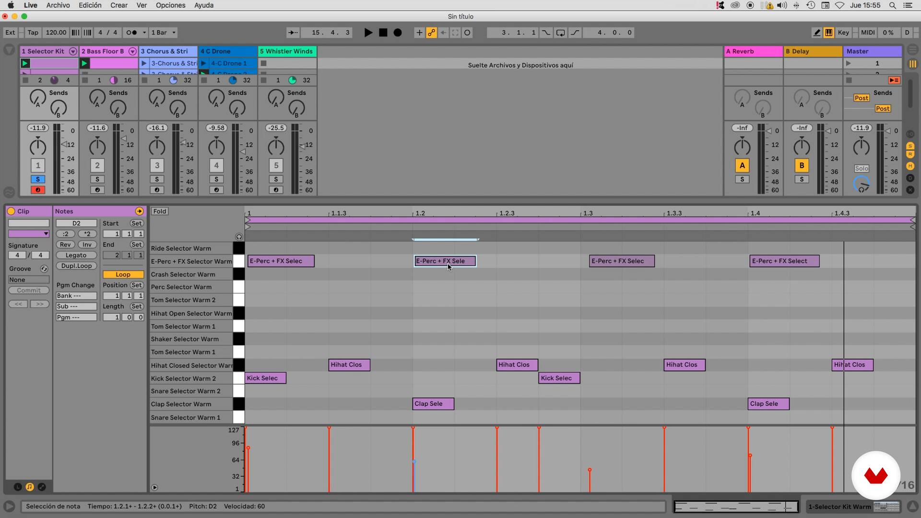Open the Sub program change dropdown
This screenshot has width=921, height=518.
click(x=76, y=306)
